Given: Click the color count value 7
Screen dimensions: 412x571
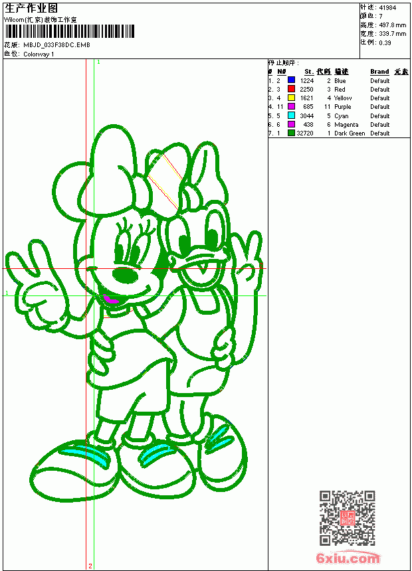Looking at the screenshot, I should [381, 17].
